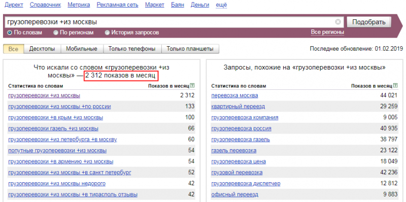Viewport: 406px width, 202px height.
Task: Click the right "Статистика по словам" column header
Action: (x=239, y=86)
